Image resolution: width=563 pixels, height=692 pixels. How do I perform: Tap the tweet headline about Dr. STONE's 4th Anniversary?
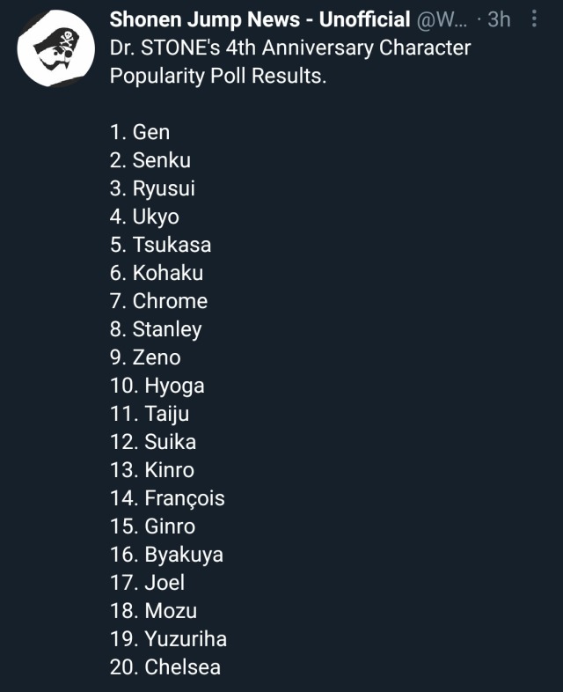(290, 62)
